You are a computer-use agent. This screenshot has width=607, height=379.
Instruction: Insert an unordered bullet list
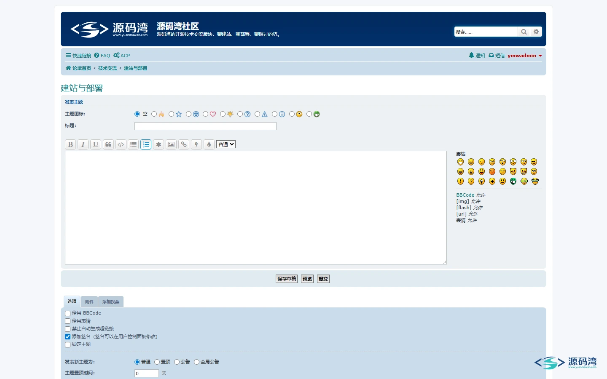(134, 144)
